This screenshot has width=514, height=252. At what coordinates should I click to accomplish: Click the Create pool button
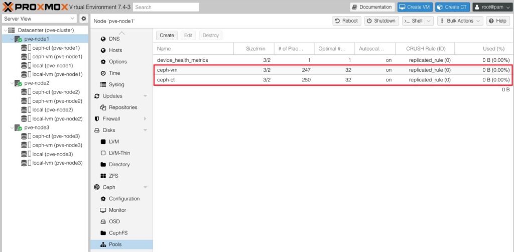tap(167, 36)
